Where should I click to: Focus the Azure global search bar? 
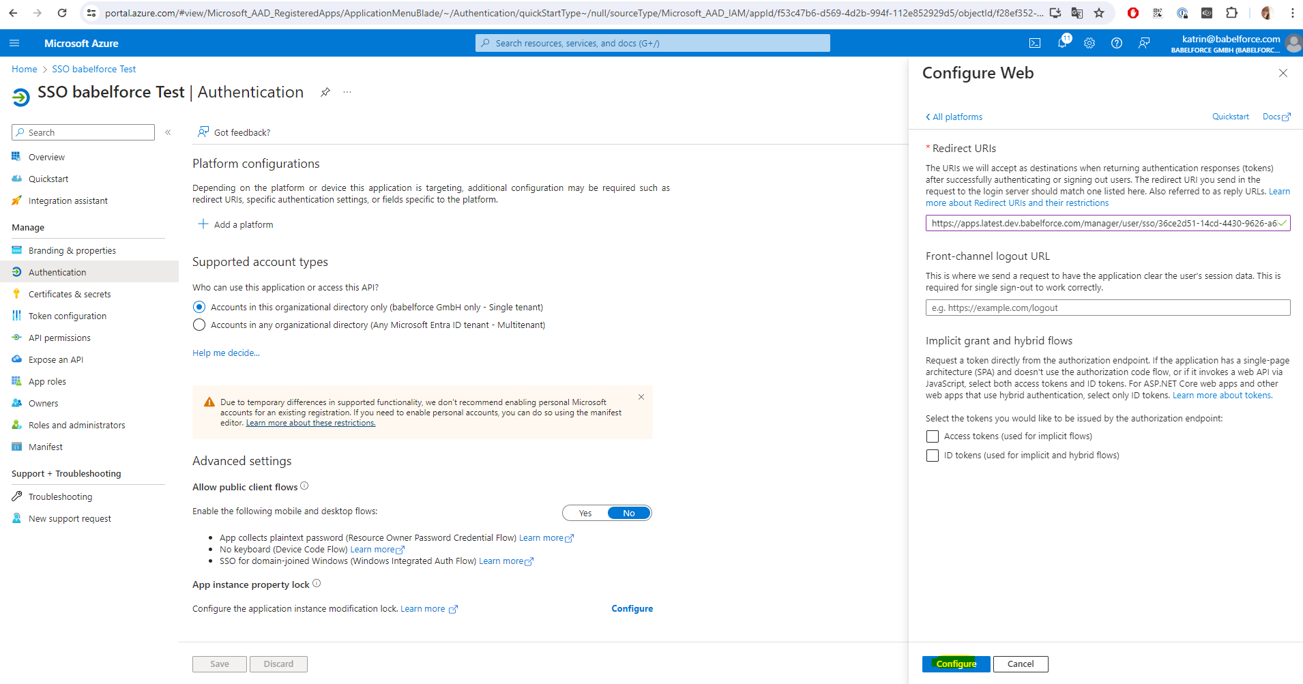pos(653,43)
